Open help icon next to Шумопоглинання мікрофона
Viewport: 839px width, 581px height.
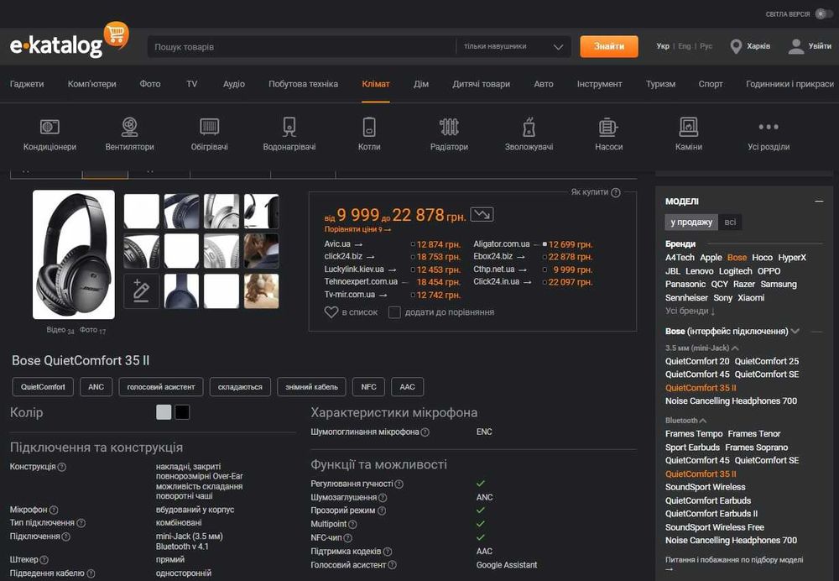425,432
